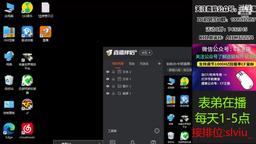Open the 回收站 recycle bin
The image size is (256, 144).
(9, 83)
